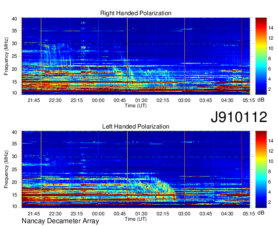Click the "dB" unit label of the Right Handed color bar
The width and height of the screenshot is (278, 226).
coord(261,100)
